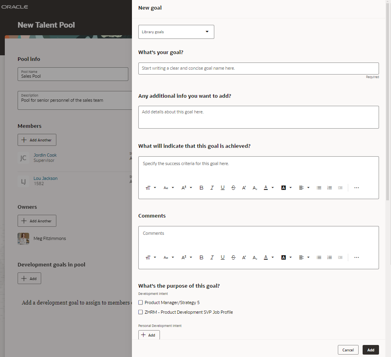This screenshot has height=357, width=391.
Task: Open more options in Comments toolbar
Action: 357,257
